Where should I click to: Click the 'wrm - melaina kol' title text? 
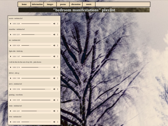pyautogui.click(x=15, y=117)
